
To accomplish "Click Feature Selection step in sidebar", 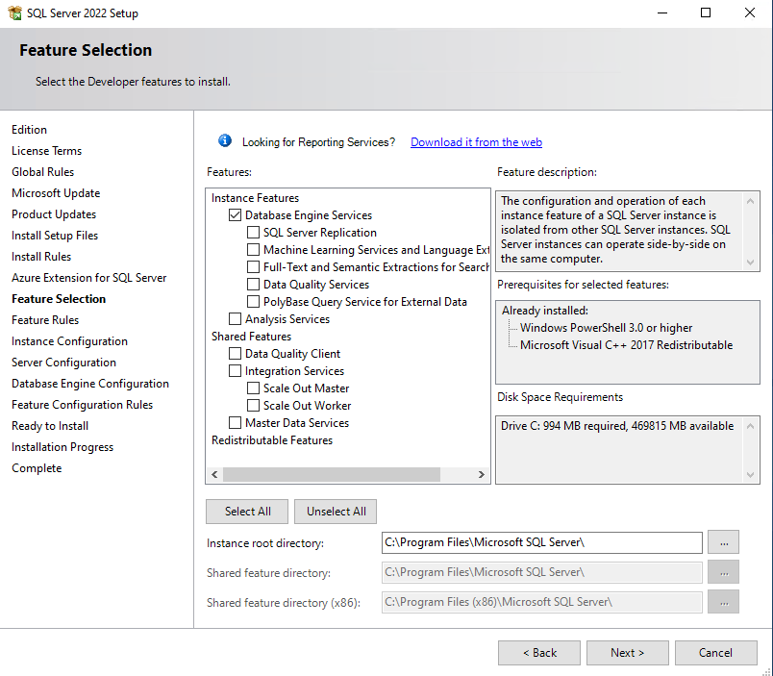I will click(x=59, y=299).
